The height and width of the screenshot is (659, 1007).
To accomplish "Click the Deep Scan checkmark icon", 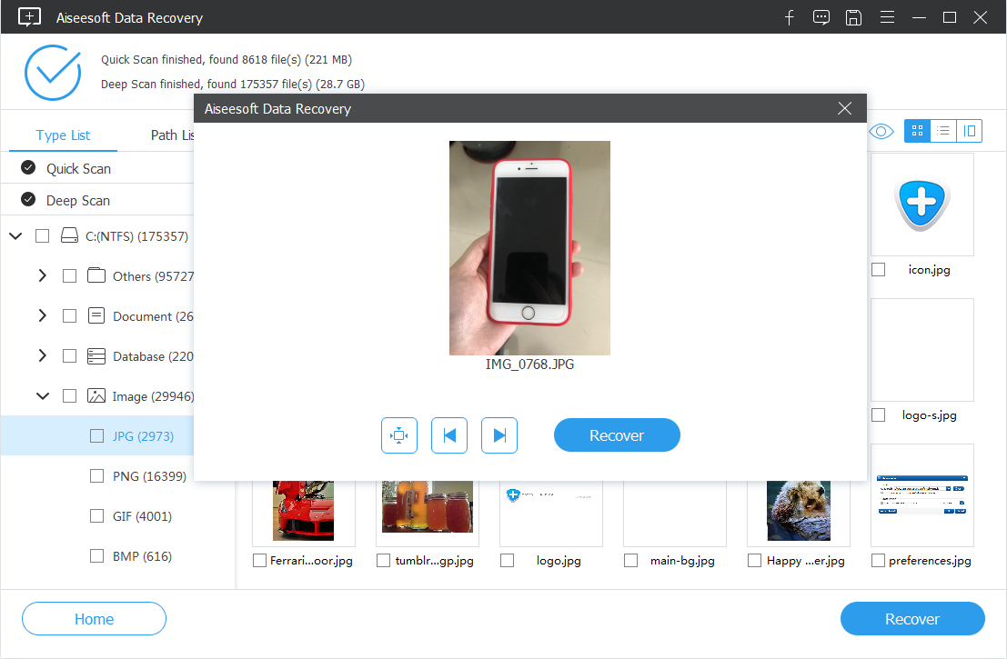I will [28, 199].
